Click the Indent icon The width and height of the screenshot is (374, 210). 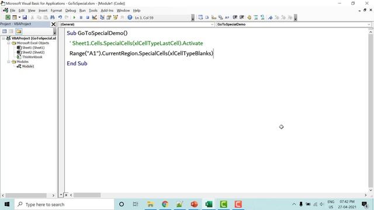click(x=235, y=17)
